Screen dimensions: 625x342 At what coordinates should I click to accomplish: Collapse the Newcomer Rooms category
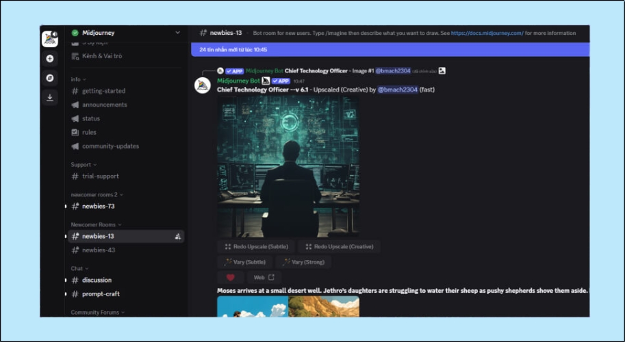[x=95, y=224]
